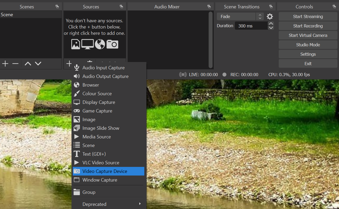Screen dimensions: 339x209
Task: Click the remove scene minus icon
Action: tap(15, 64)
